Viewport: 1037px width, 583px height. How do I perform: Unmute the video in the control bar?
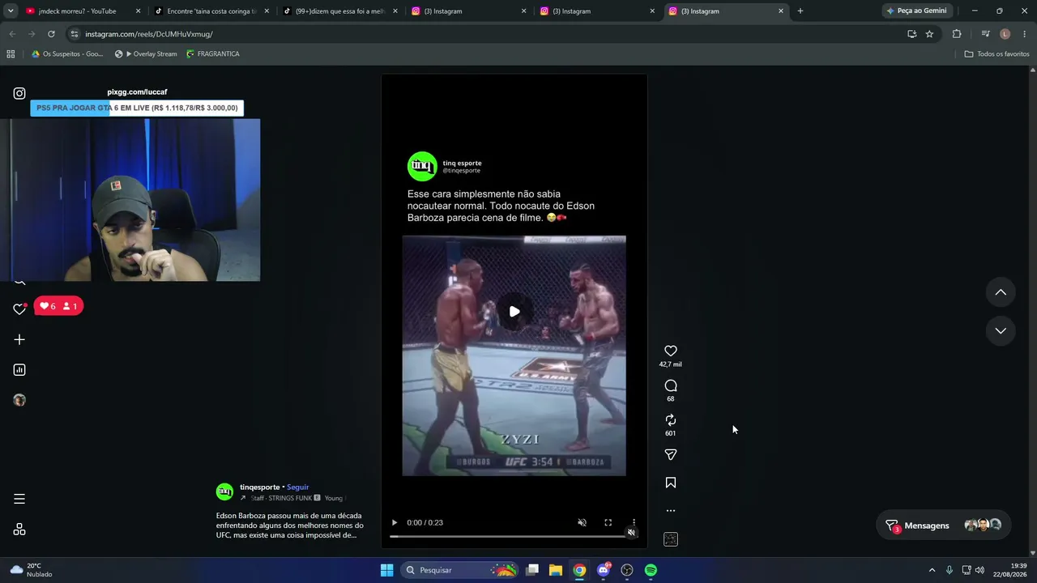[x=582, y=522]
